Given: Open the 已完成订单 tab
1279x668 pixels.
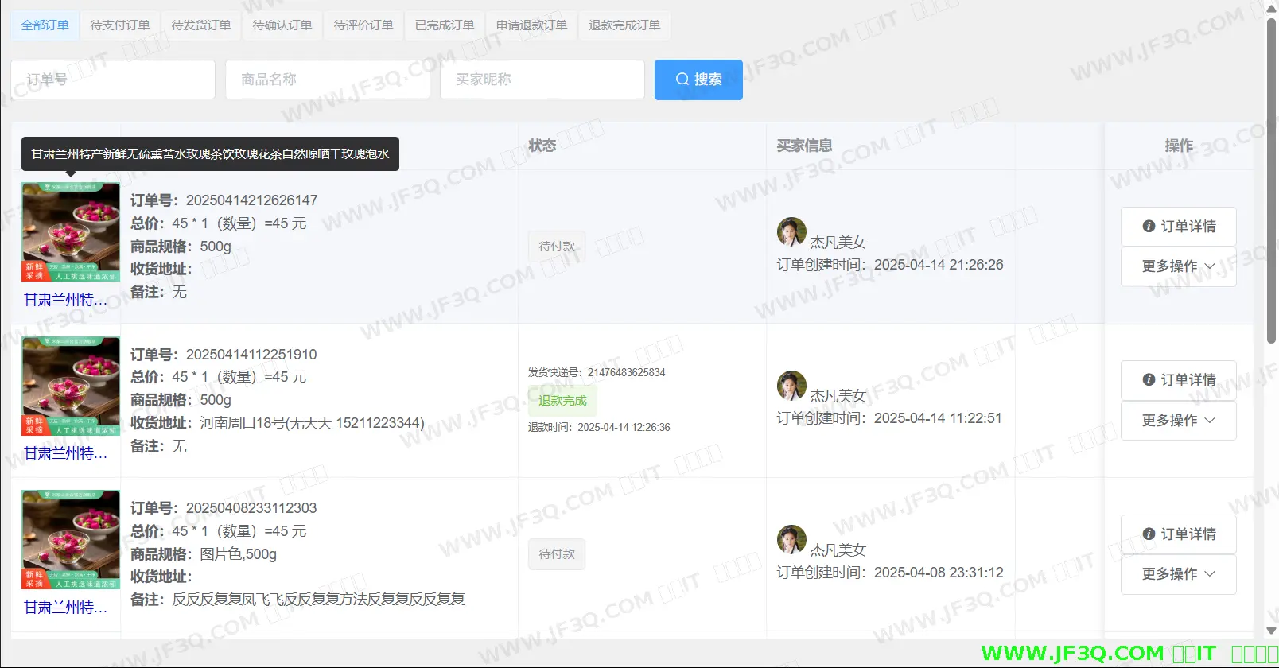Looking at the screenshot, I should 445,25.
